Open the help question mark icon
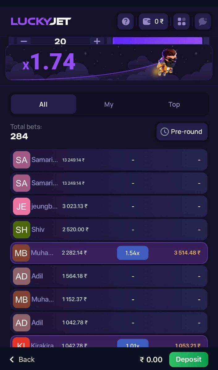The width and height of the screenshot is (218, 370). 126,22
